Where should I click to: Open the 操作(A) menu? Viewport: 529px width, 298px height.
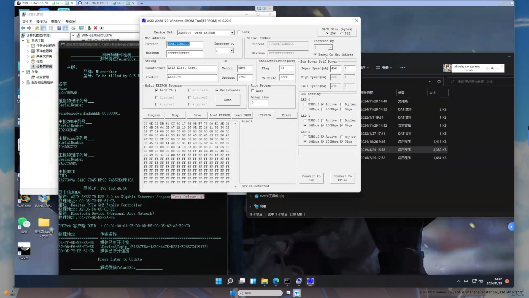click(x=41, y=22)
